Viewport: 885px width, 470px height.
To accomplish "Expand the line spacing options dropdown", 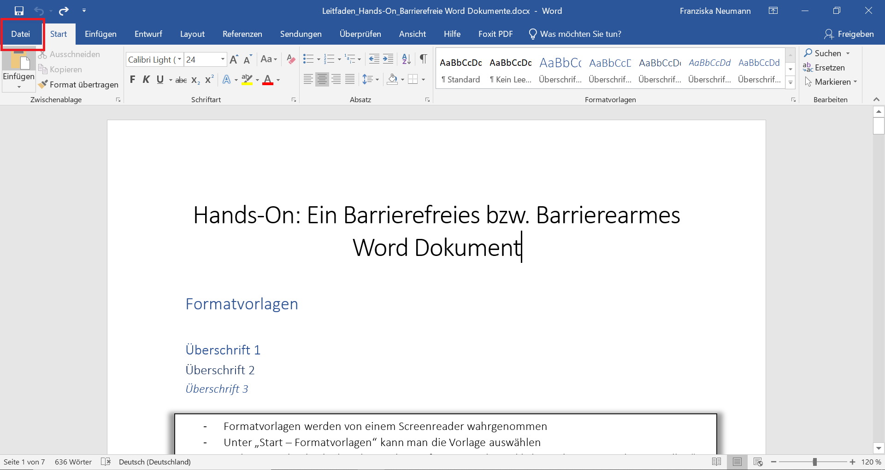I will (x=377, y=79).
